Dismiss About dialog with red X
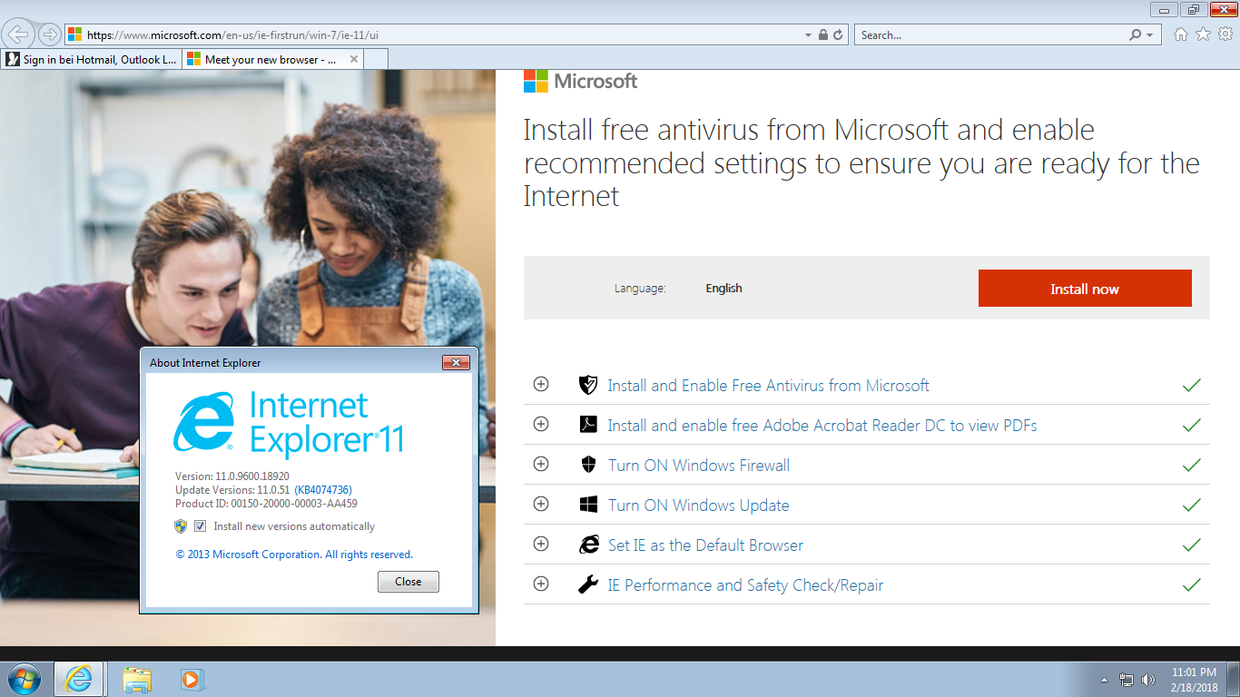This screenshot has height=697, width=1240. pos(456,363)
